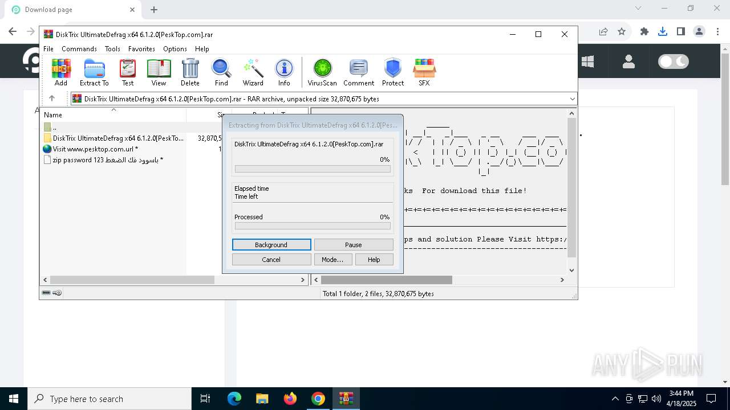
Task: Click the Find toolbar icon
Action: (221, 72)
